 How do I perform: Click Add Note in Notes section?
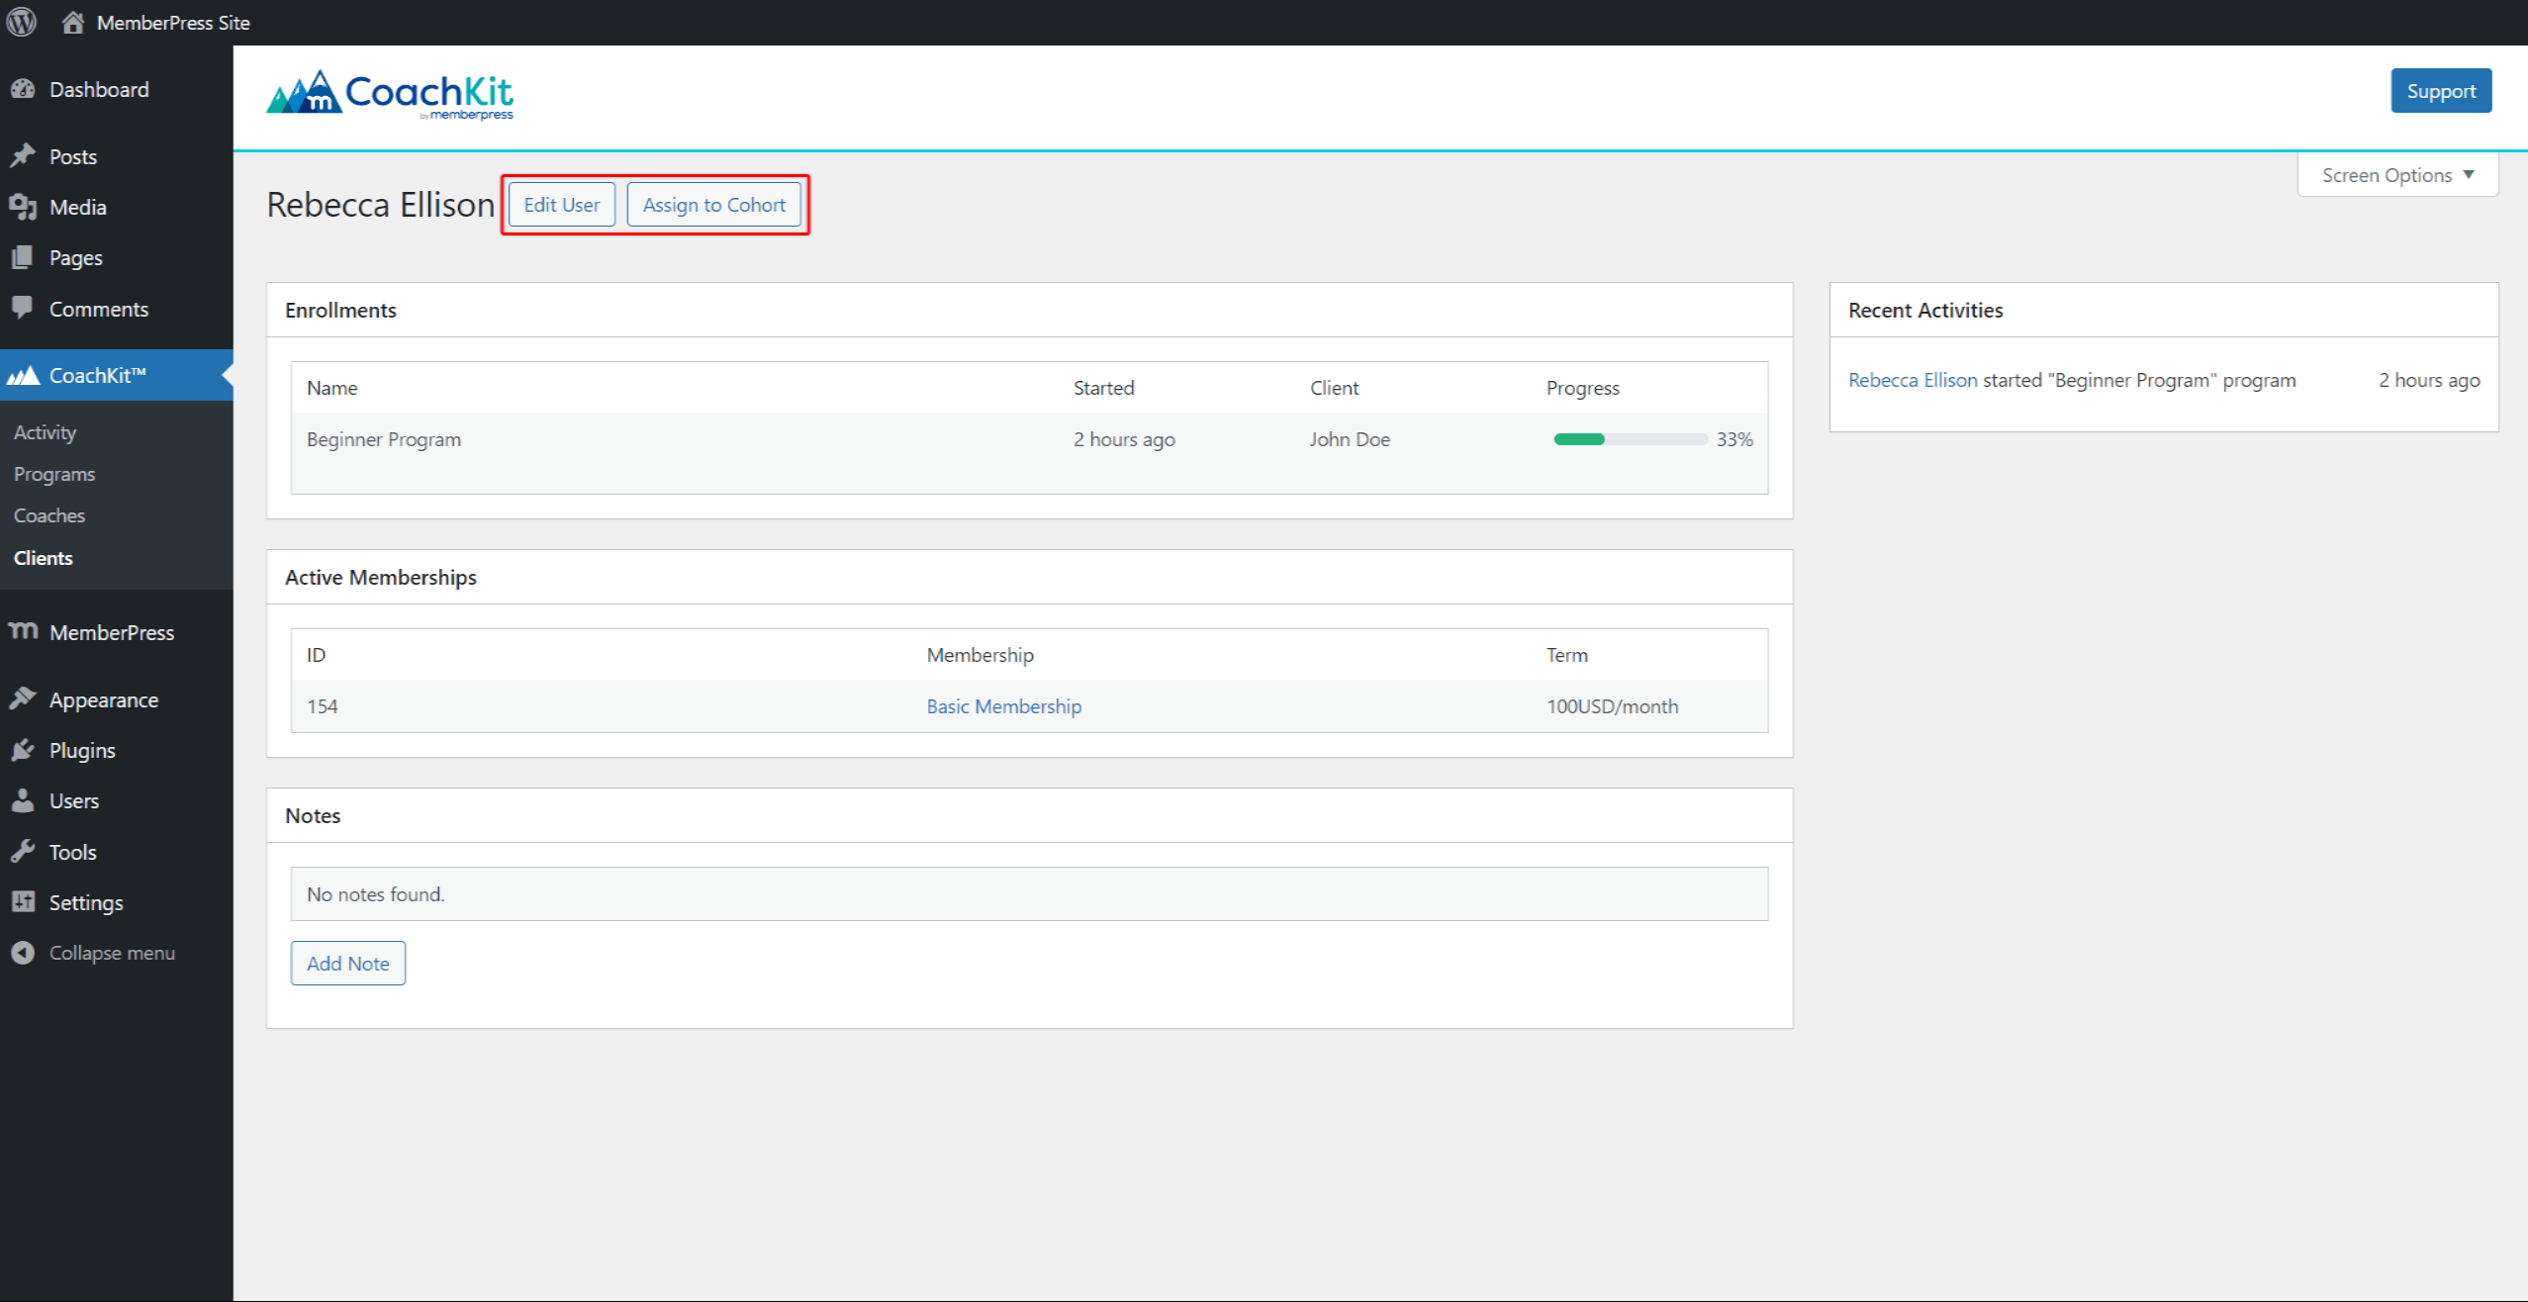tap(348, 962)
